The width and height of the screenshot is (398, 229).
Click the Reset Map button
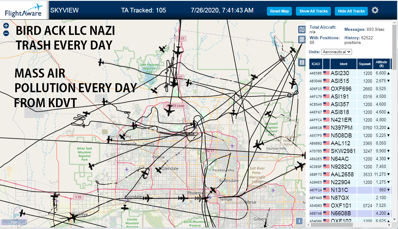(x=279, y=11)
